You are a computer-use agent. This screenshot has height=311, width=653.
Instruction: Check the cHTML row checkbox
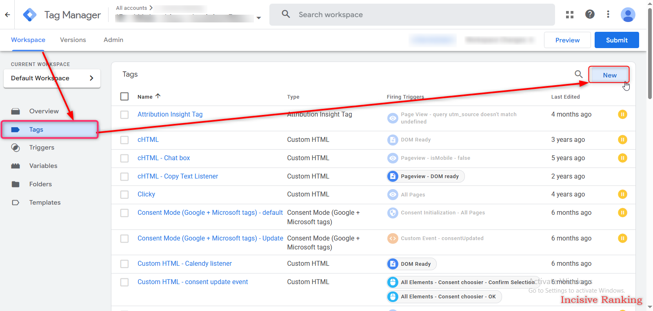[x=124, y=140]
